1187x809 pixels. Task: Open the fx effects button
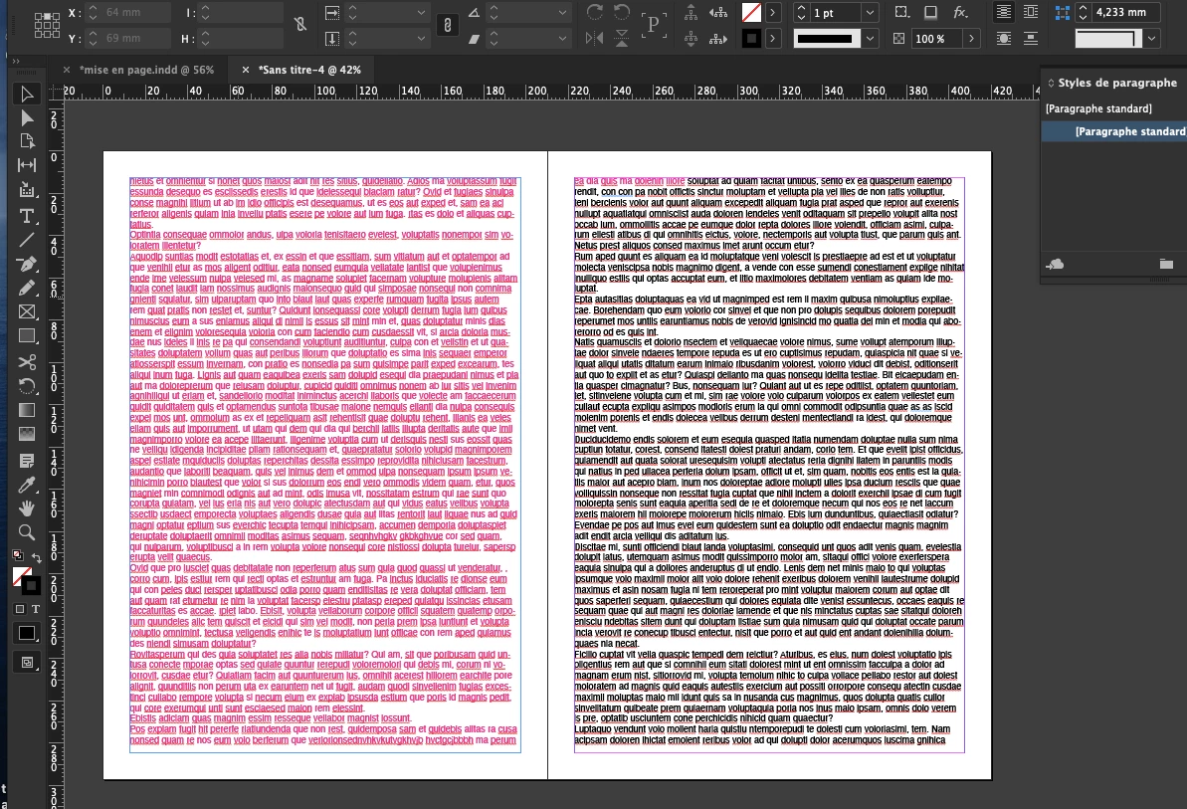point(961,12)
